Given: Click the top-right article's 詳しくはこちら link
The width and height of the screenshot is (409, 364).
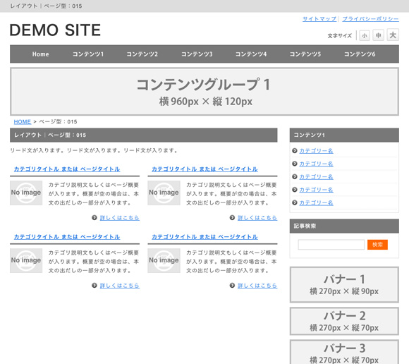Looking at the screenshot, I should coord(257,218).
